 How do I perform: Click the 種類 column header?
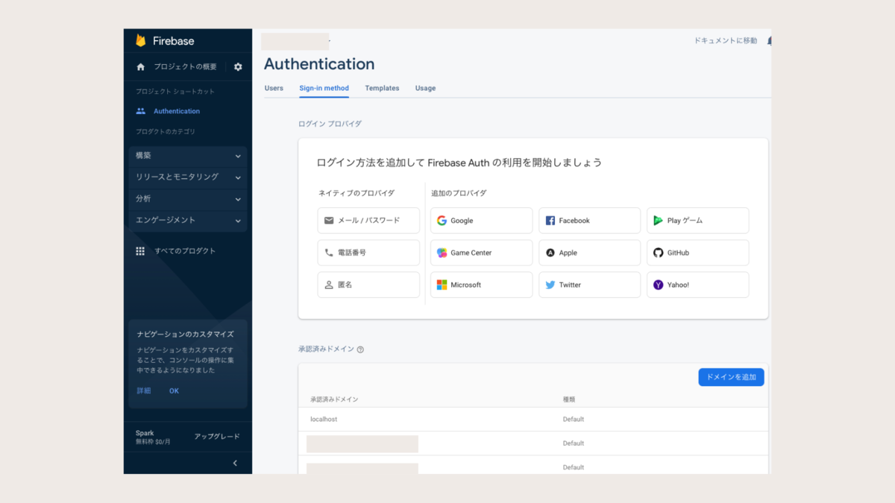569,399
